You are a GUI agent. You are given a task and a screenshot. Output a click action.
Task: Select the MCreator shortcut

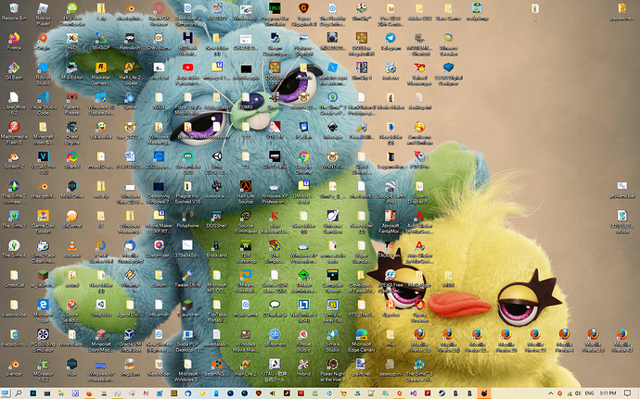[43, 371]
